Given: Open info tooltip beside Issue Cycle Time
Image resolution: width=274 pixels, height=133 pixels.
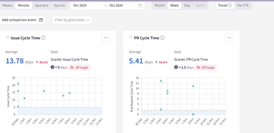Looking at the screenshot, I should (43, 38).
